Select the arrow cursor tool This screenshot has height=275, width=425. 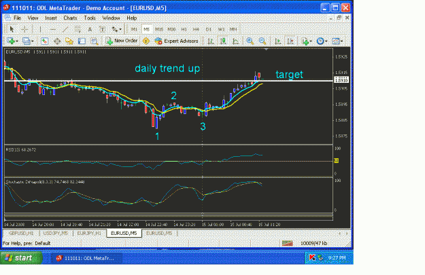point(12,29)
